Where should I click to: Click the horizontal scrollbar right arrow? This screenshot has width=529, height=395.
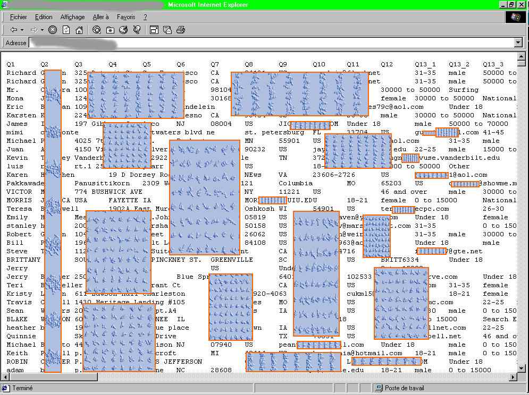(513, 377)
